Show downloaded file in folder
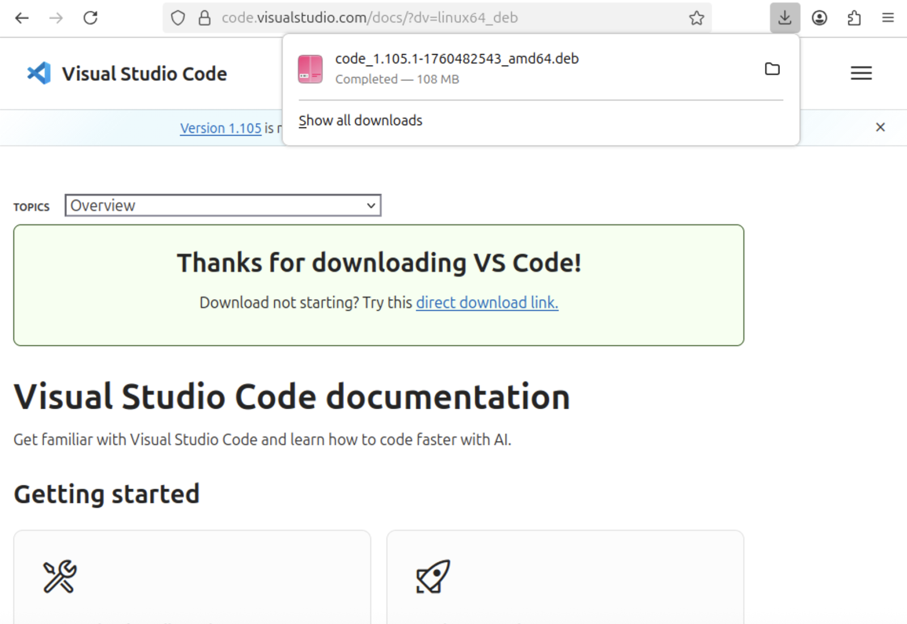 pos(772,69)
